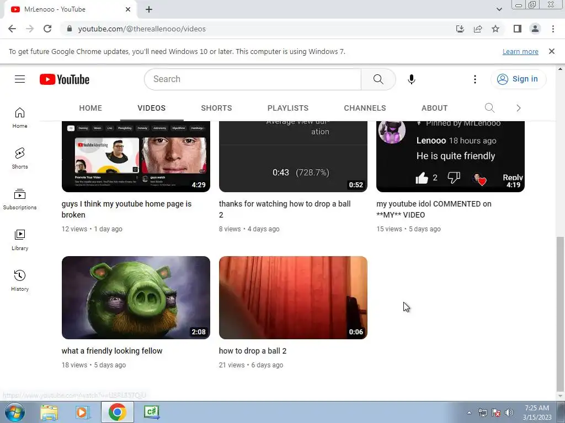Image resolution: width=565 pixels, height=423 pixels.
Task: Switch to the SHORTS channel tab
Action: [216, 108]
